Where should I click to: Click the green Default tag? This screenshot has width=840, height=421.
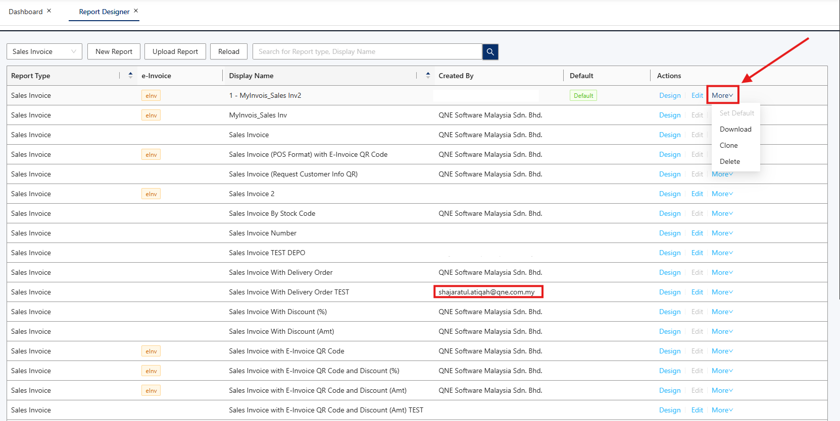(x=583, y=96)
